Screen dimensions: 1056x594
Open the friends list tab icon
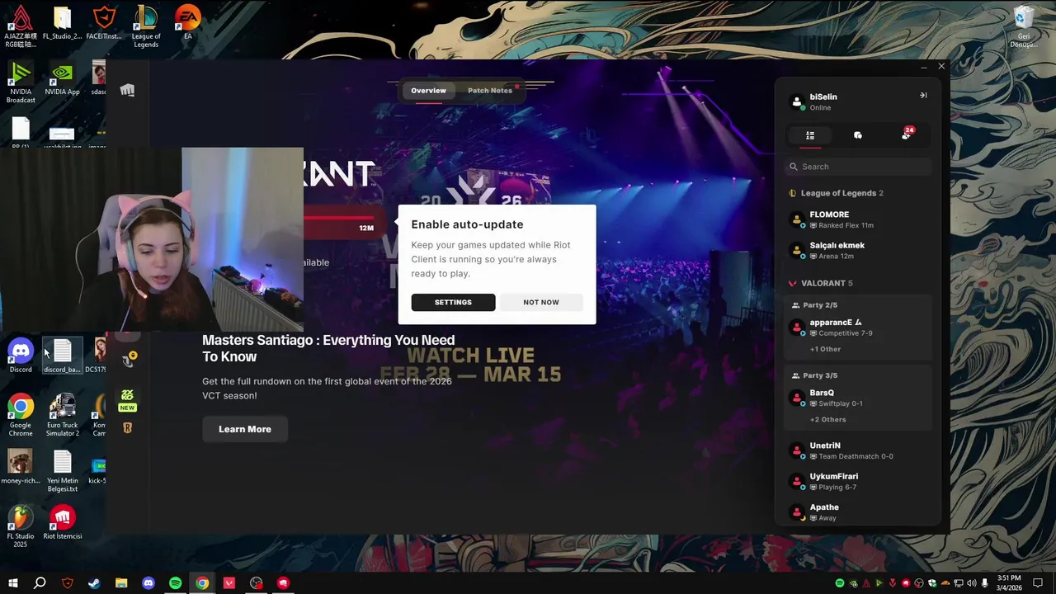[x=810, y=135]
